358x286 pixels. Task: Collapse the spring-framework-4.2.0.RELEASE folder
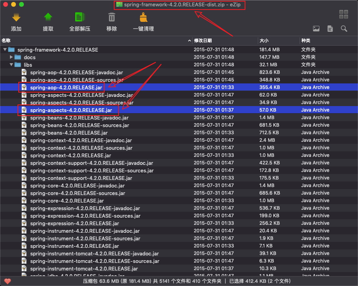4,50
